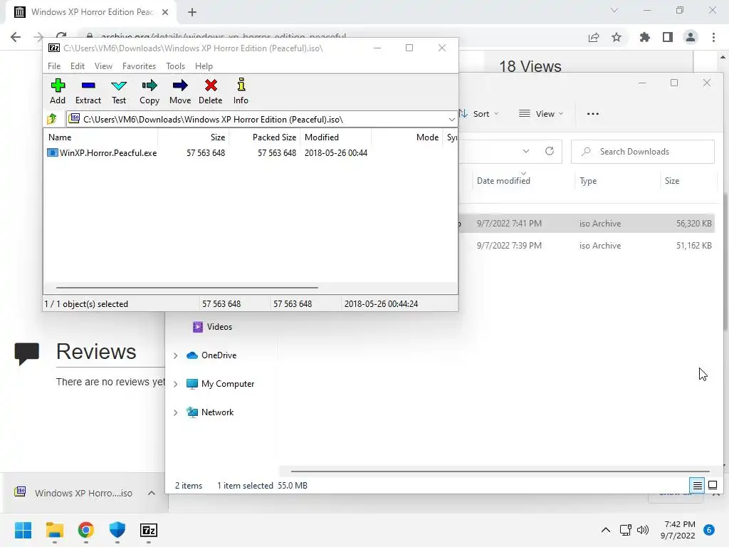The image size is (729, 547).
Task: Open the Edit menu in 7-Zip
Action: click(x=77, y=66)
